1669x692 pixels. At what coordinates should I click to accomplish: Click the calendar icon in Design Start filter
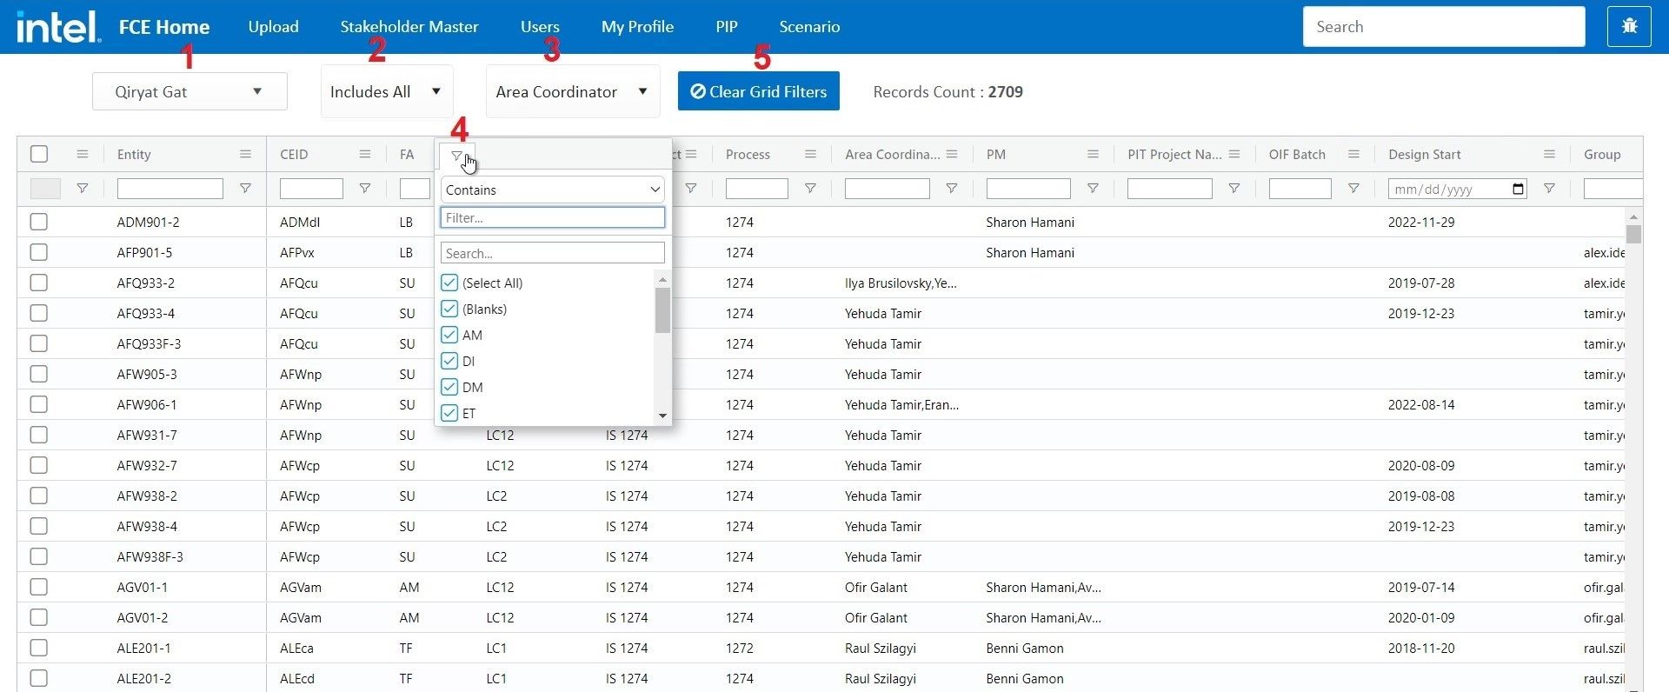point(1518,190)
